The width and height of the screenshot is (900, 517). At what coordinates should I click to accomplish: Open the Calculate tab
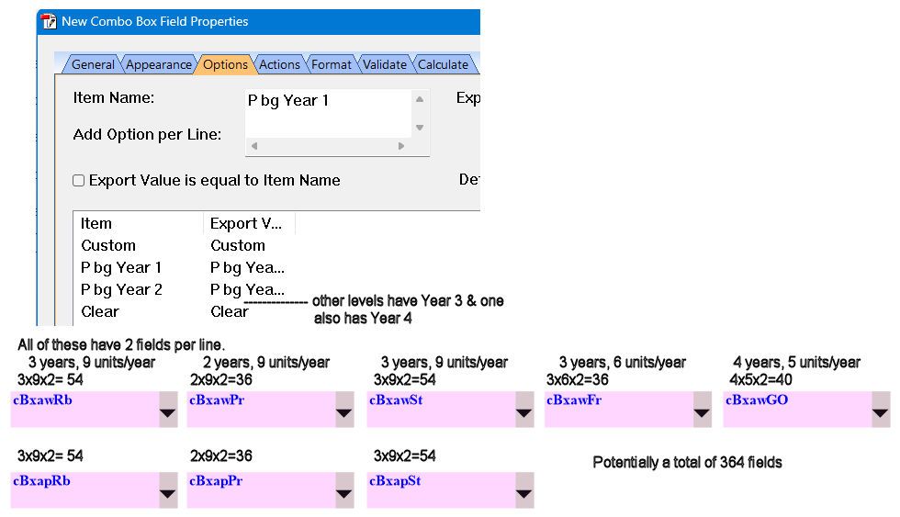(x=443, y=64)
